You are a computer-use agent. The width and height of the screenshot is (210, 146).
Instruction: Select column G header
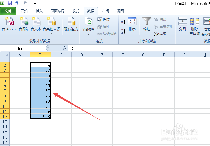pos(143,55)
